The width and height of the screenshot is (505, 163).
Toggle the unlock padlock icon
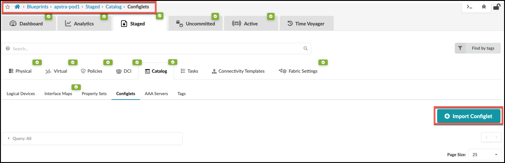tap(497, 7)
